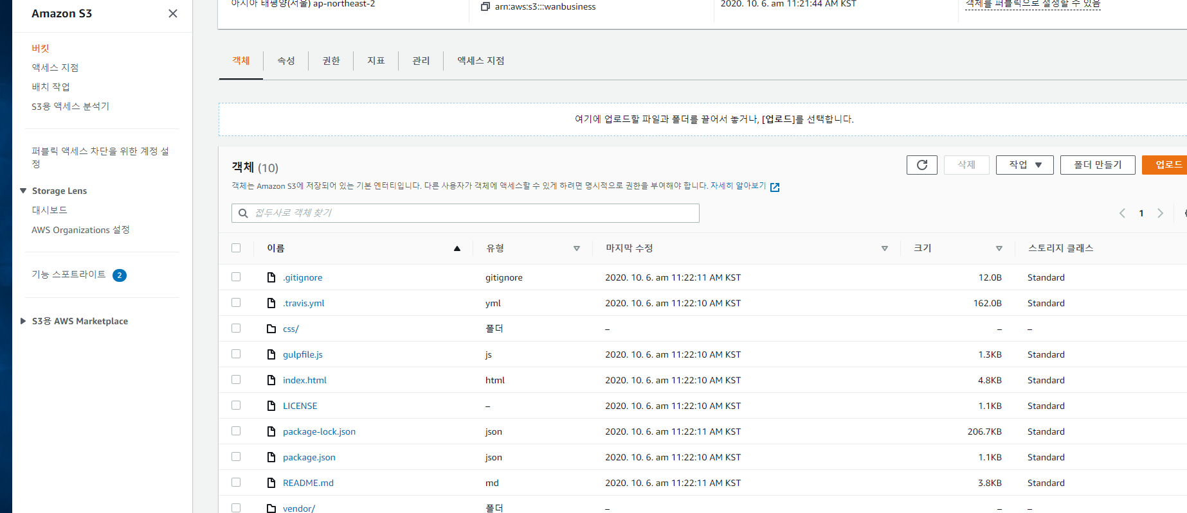Go to next page arrow
Image resolution: width=1187 pixels, height=513 pixels.
[x=1160, y=213]
